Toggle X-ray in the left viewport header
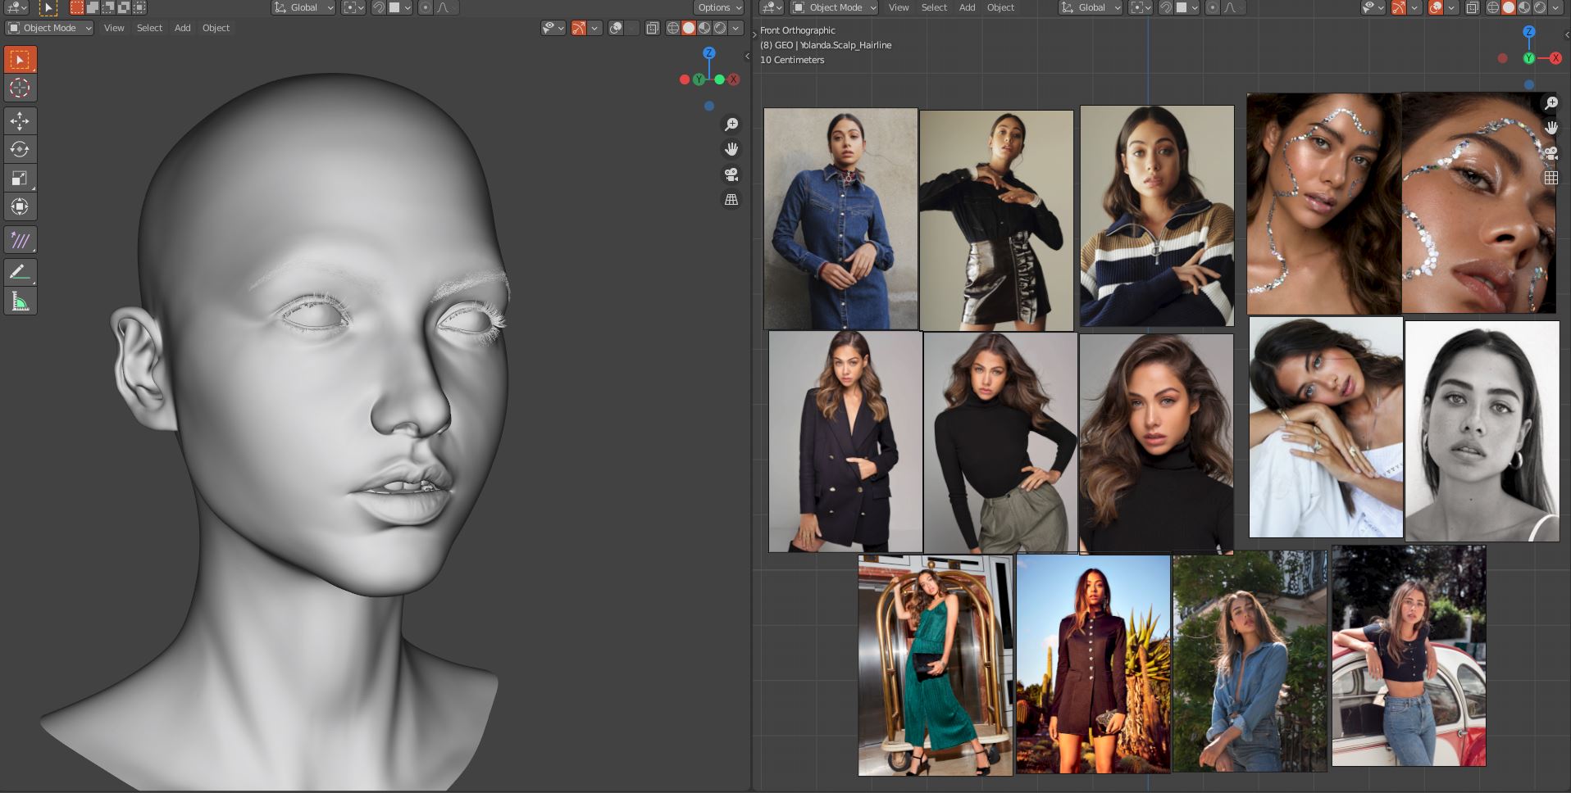This screenshot has height=793, width=1571. pos(652,29)
